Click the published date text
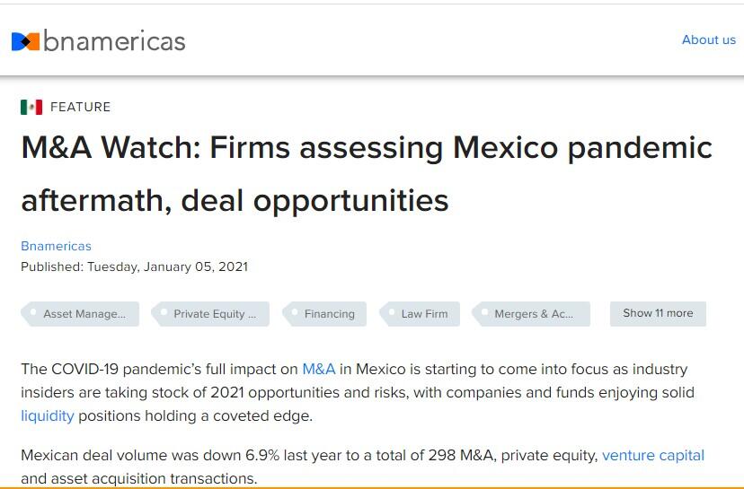The width and height of the screenshot is (744, 489). click(x=134, y=266)
